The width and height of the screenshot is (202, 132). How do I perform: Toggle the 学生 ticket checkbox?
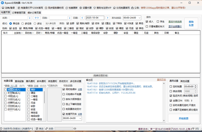pyautogui.click(x=158, y=21)
